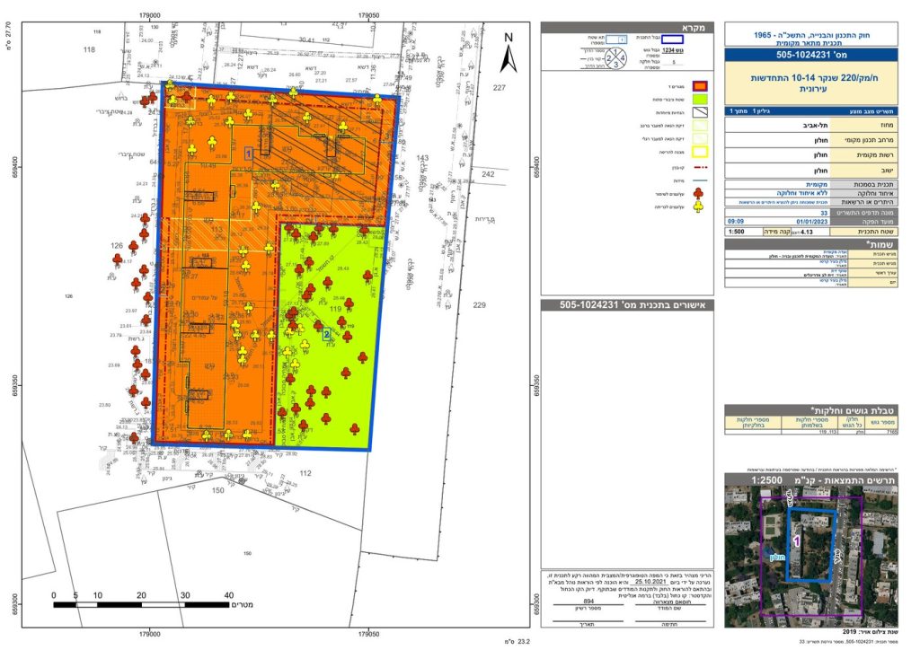Viewport: 920px width, 650px height.
Task: Click plot label 1 in the orange zone
Action: pyautogui.click(x=249, y=154)
